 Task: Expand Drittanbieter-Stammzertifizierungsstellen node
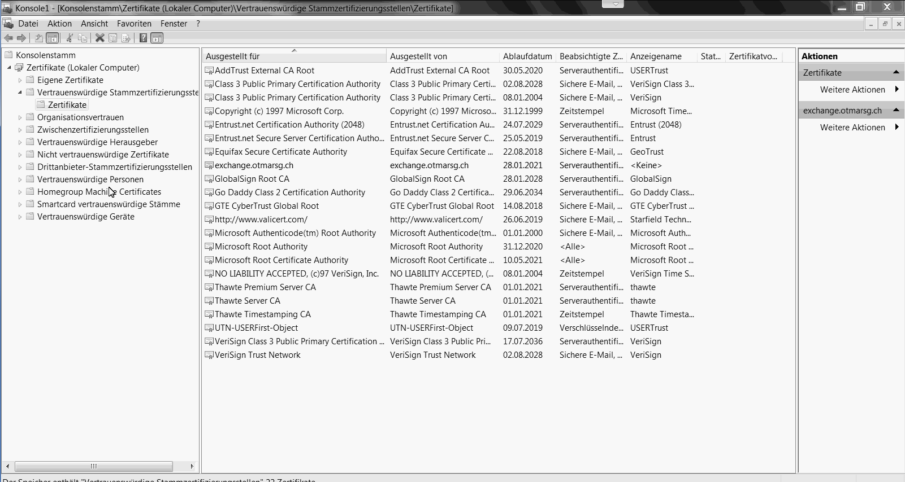click(20, 167)
